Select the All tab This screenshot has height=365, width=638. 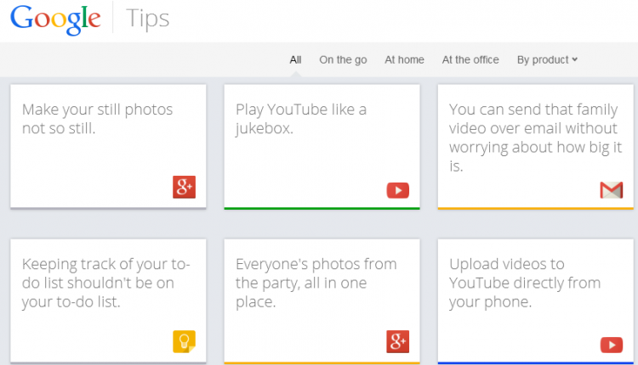(295, 59)
